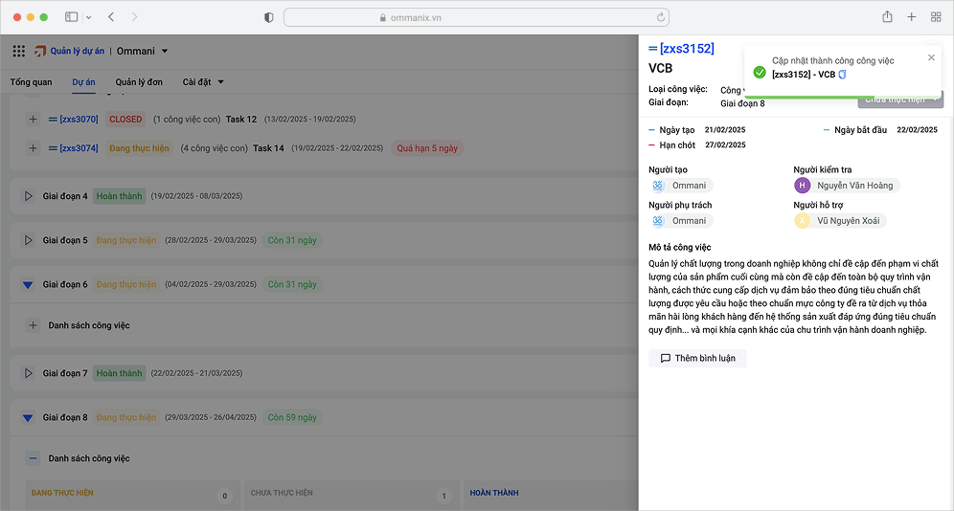954x511 pixels.
Task: Collapse the Giai đoạn 8 task list with minus
Action: click(x=33, y=458)
